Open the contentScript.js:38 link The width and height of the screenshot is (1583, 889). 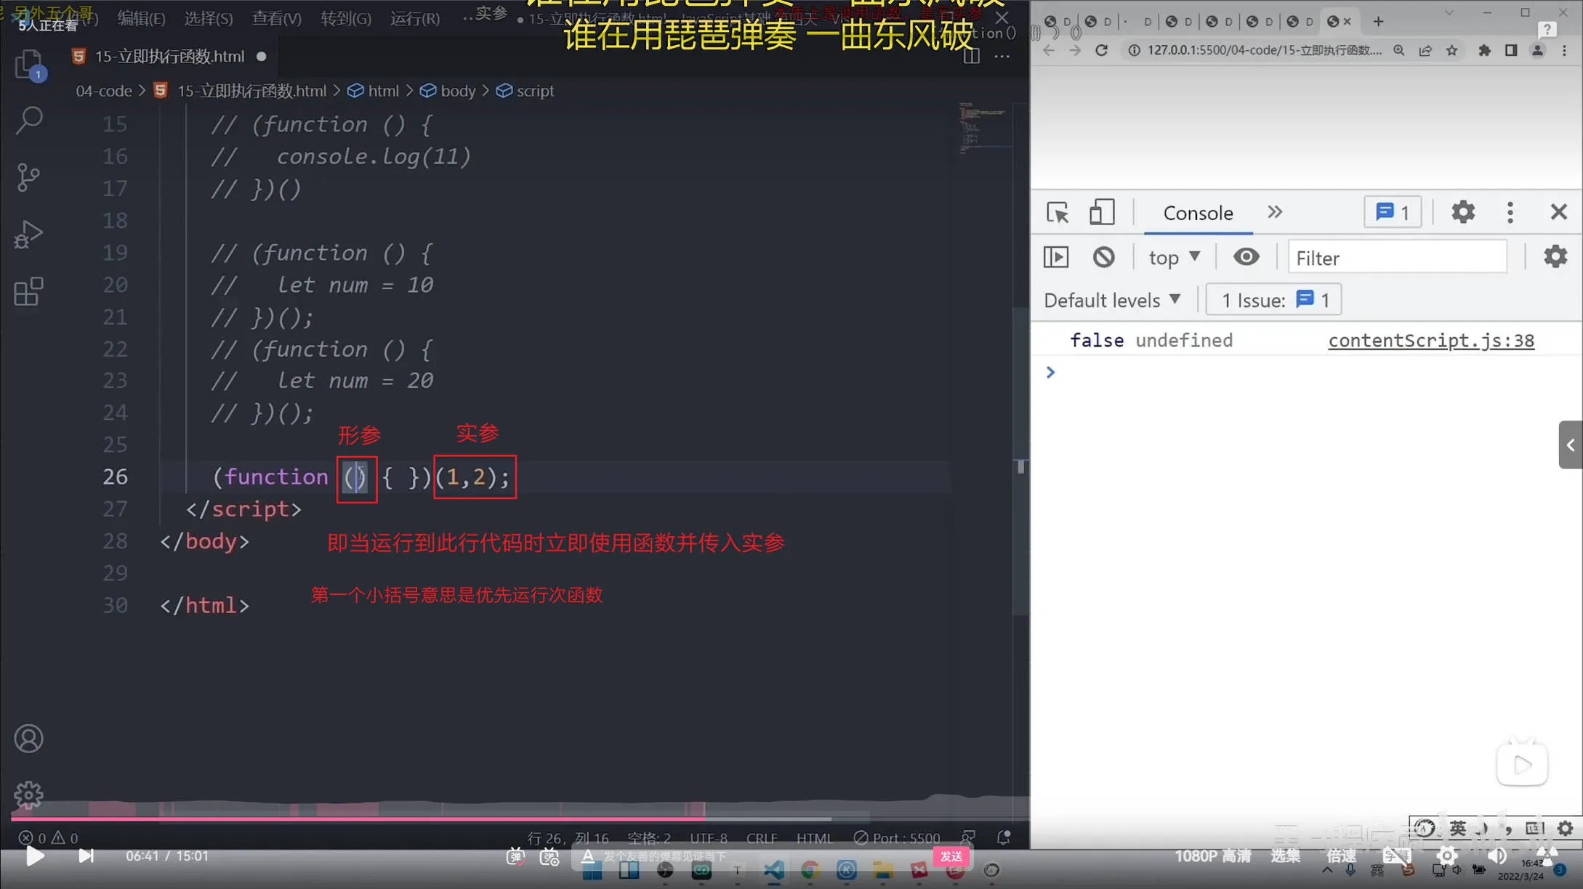pos(1430,341)
